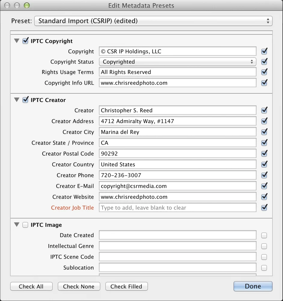Click the IPTC Copyright section heading
283x301 pixels.
(x=52, y=41)
